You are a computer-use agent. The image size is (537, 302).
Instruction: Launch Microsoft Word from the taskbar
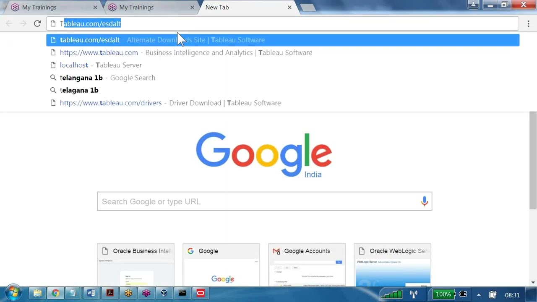tap(91, 293)
